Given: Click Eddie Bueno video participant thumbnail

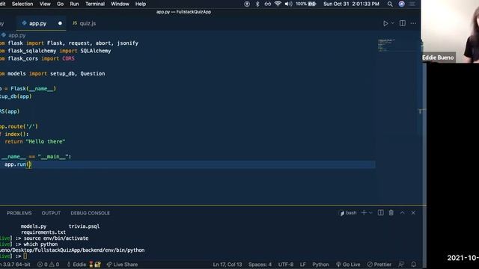Looking at the screenshot, I should point(450,31).
